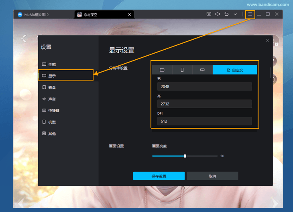Open the 性能 settings section
The width and height of the screenshot is (293, 212).
(x=68, y=65)
